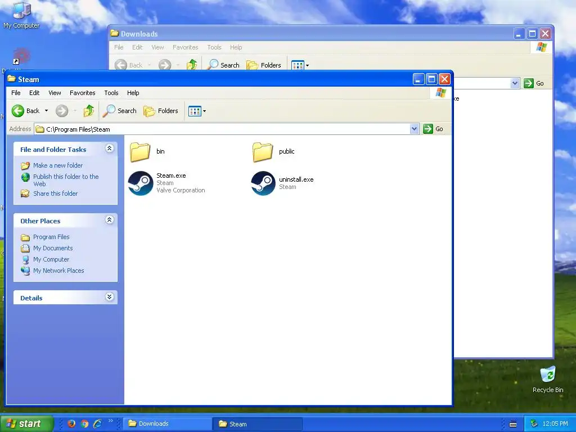Click Share this folder link

(56, 193)
